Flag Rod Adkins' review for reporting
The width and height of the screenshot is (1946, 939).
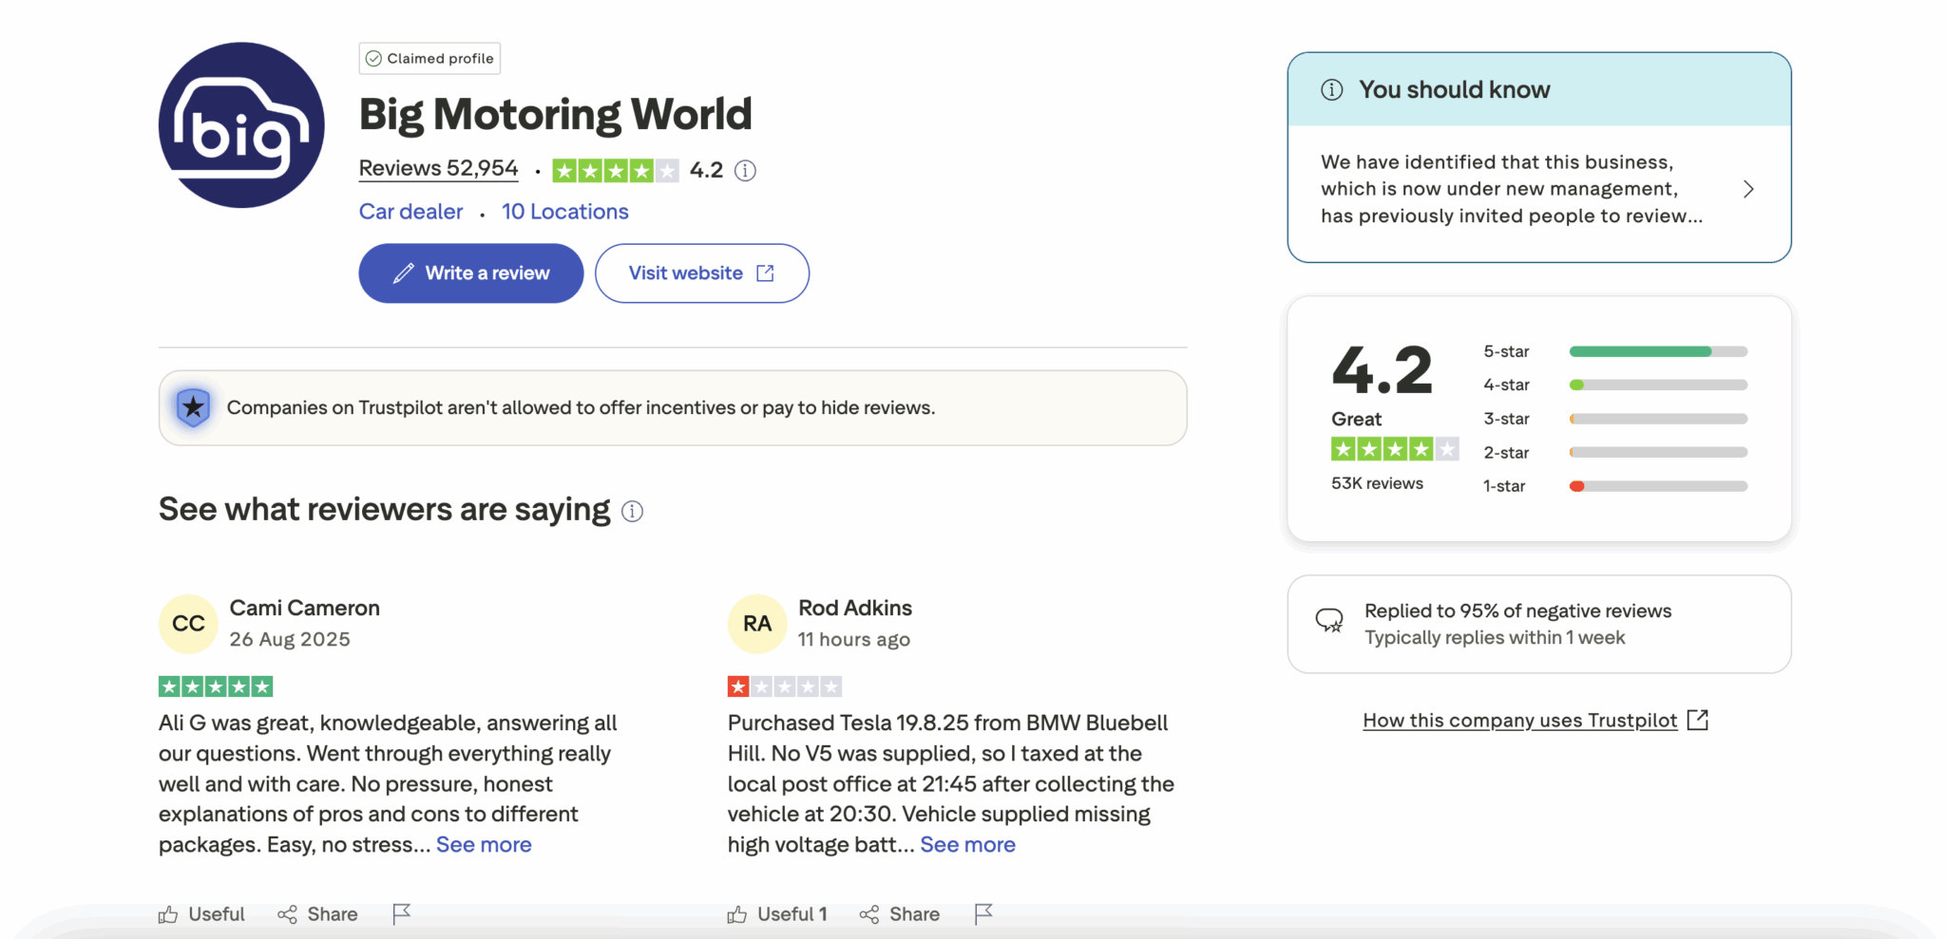coord(983,913)
